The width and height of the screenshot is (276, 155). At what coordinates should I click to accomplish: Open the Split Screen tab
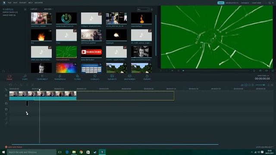click(129, 77)
